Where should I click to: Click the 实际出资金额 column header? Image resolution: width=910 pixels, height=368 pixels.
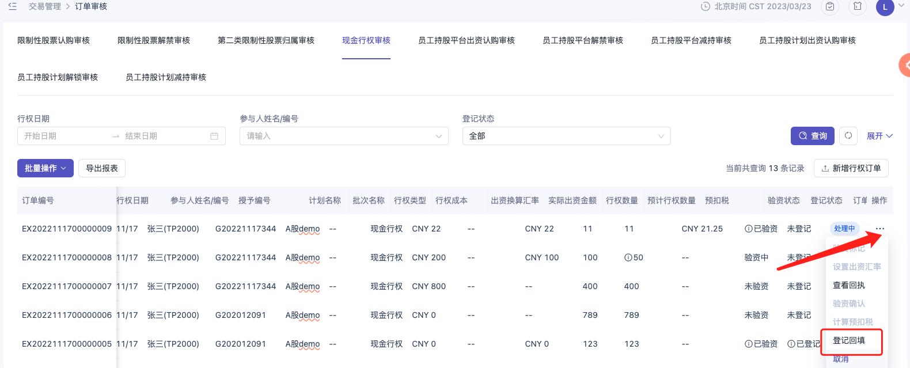point(572,200)
